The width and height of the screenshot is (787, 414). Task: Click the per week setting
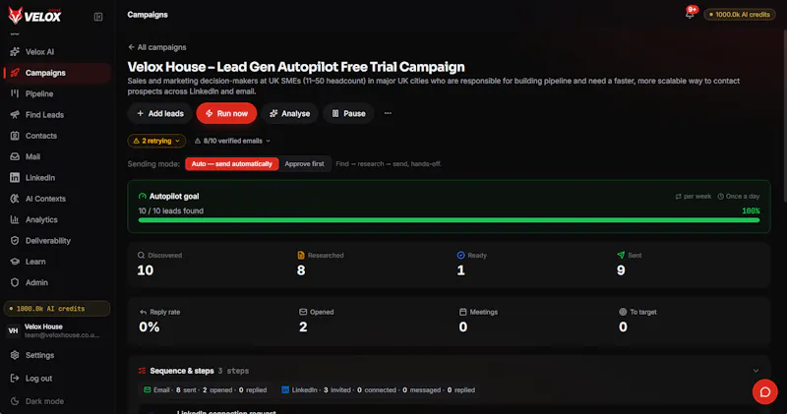point(694,197)
